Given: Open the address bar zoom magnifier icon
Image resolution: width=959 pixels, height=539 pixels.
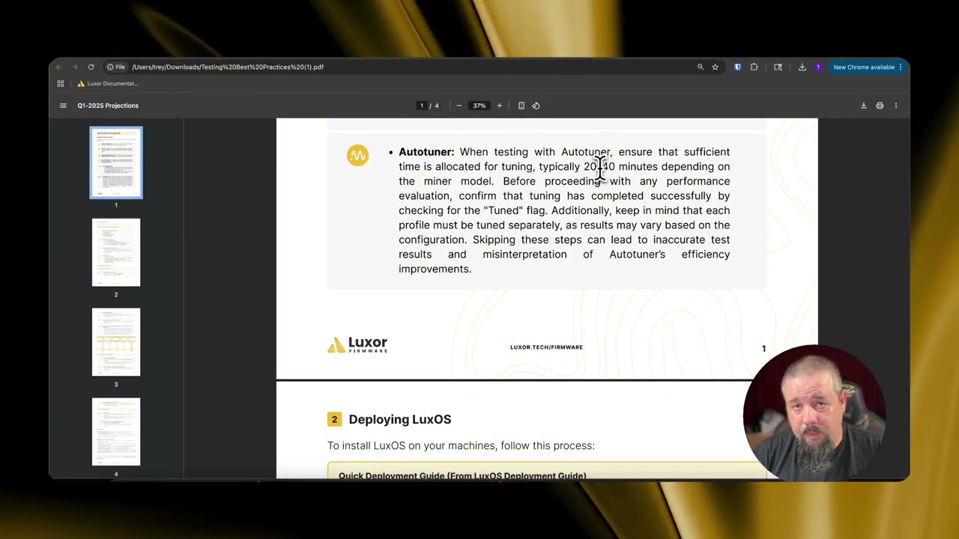Looking at the screenshot, I should click(x=701, y=67).
